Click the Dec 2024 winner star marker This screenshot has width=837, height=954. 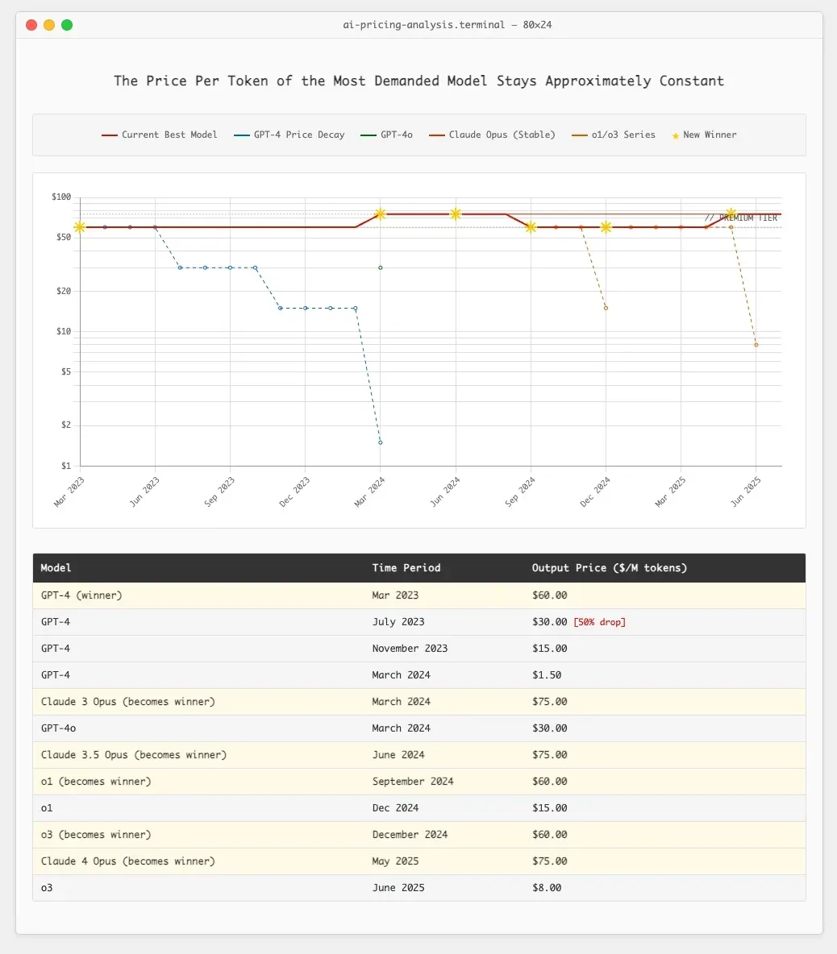pos(606,227)
